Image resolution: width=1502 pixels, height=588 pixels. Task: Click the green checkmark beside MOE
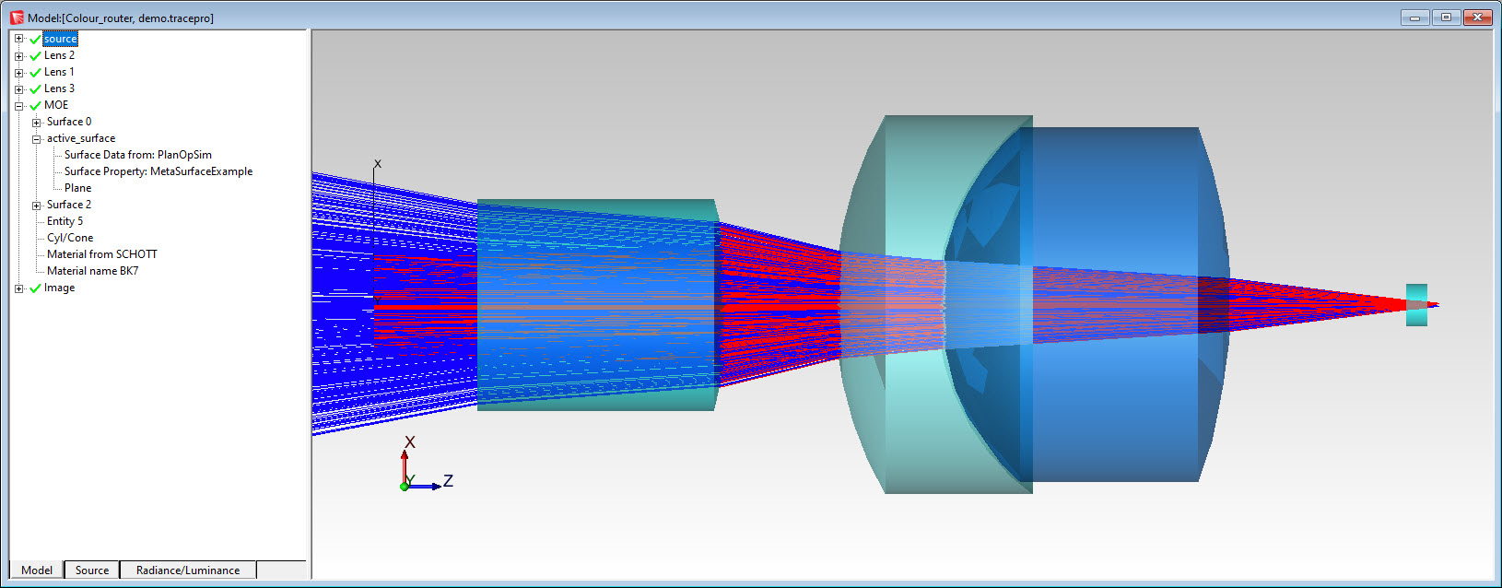35,106
